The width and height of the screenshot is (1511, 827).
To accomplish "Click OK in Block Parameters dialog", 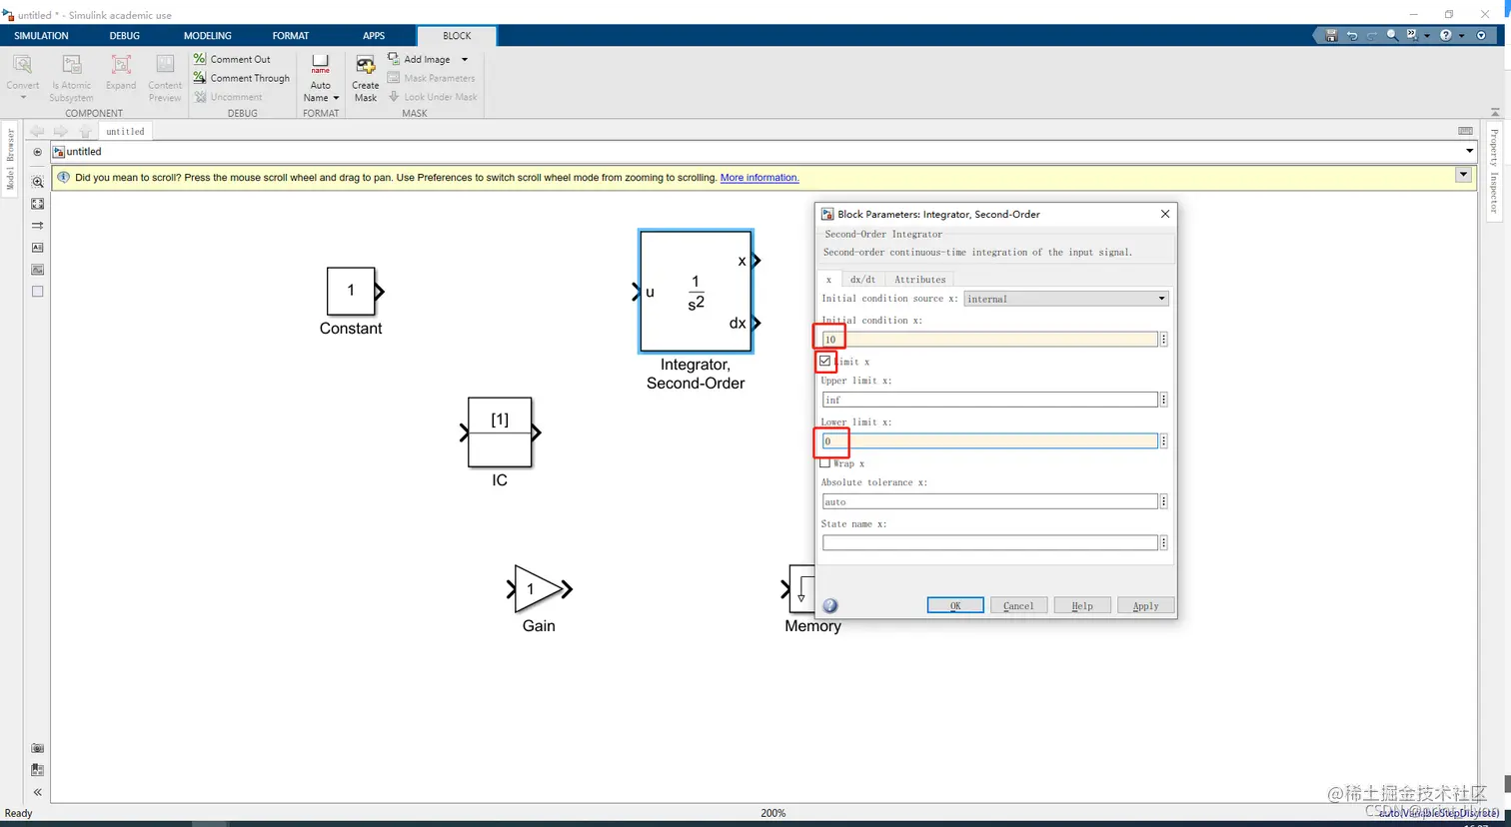I will click(955, 605).
